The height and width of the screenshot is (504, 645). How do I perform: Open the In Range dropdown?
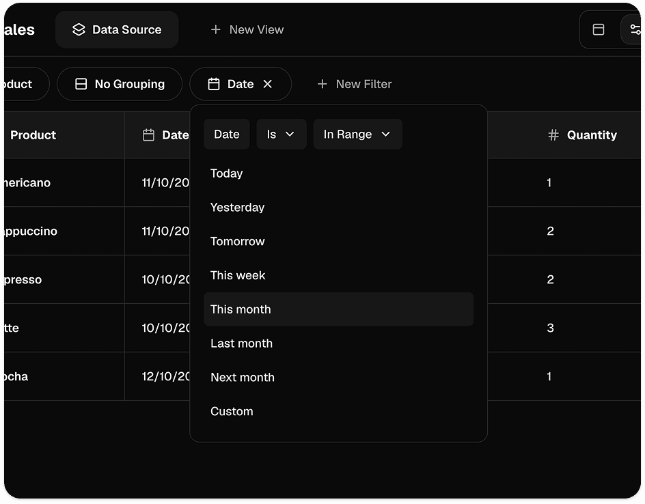click(357, 134)
